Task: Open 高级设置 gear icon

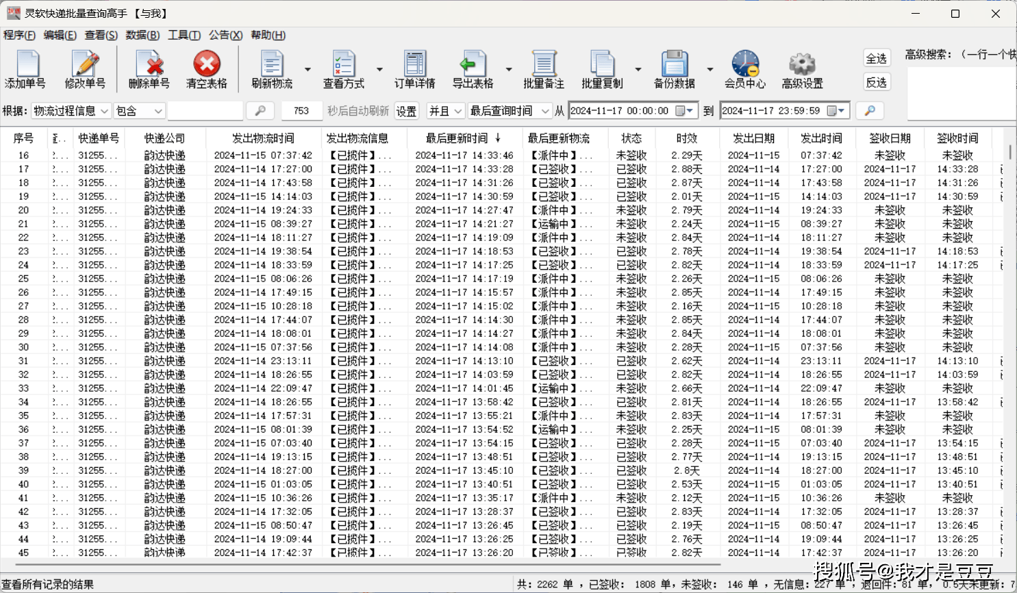Action: (802, 64)
